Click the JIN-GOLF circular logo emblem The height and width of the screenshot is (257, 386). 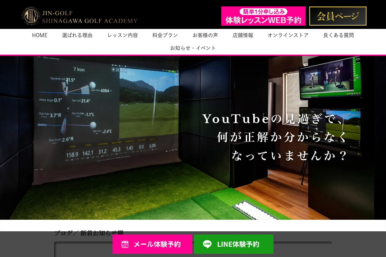31,16
